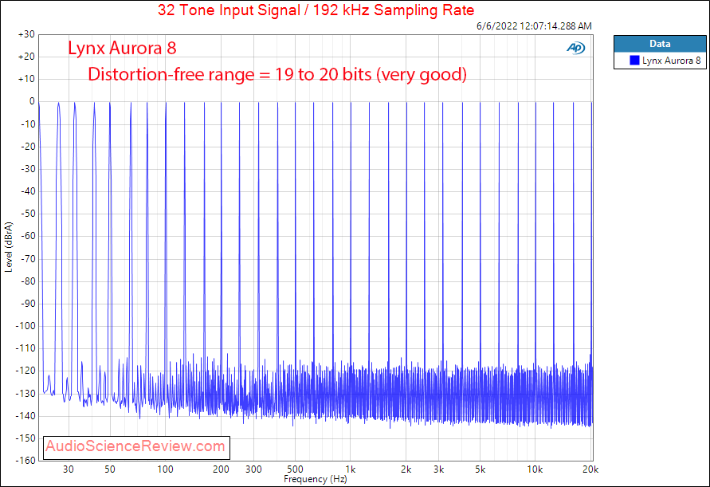Click the '100' frequency axis tick label
The height and width of the screenshot is (487, 710).
[165, 469]
